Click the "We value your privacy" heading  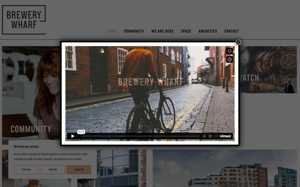tap(26, 147)
